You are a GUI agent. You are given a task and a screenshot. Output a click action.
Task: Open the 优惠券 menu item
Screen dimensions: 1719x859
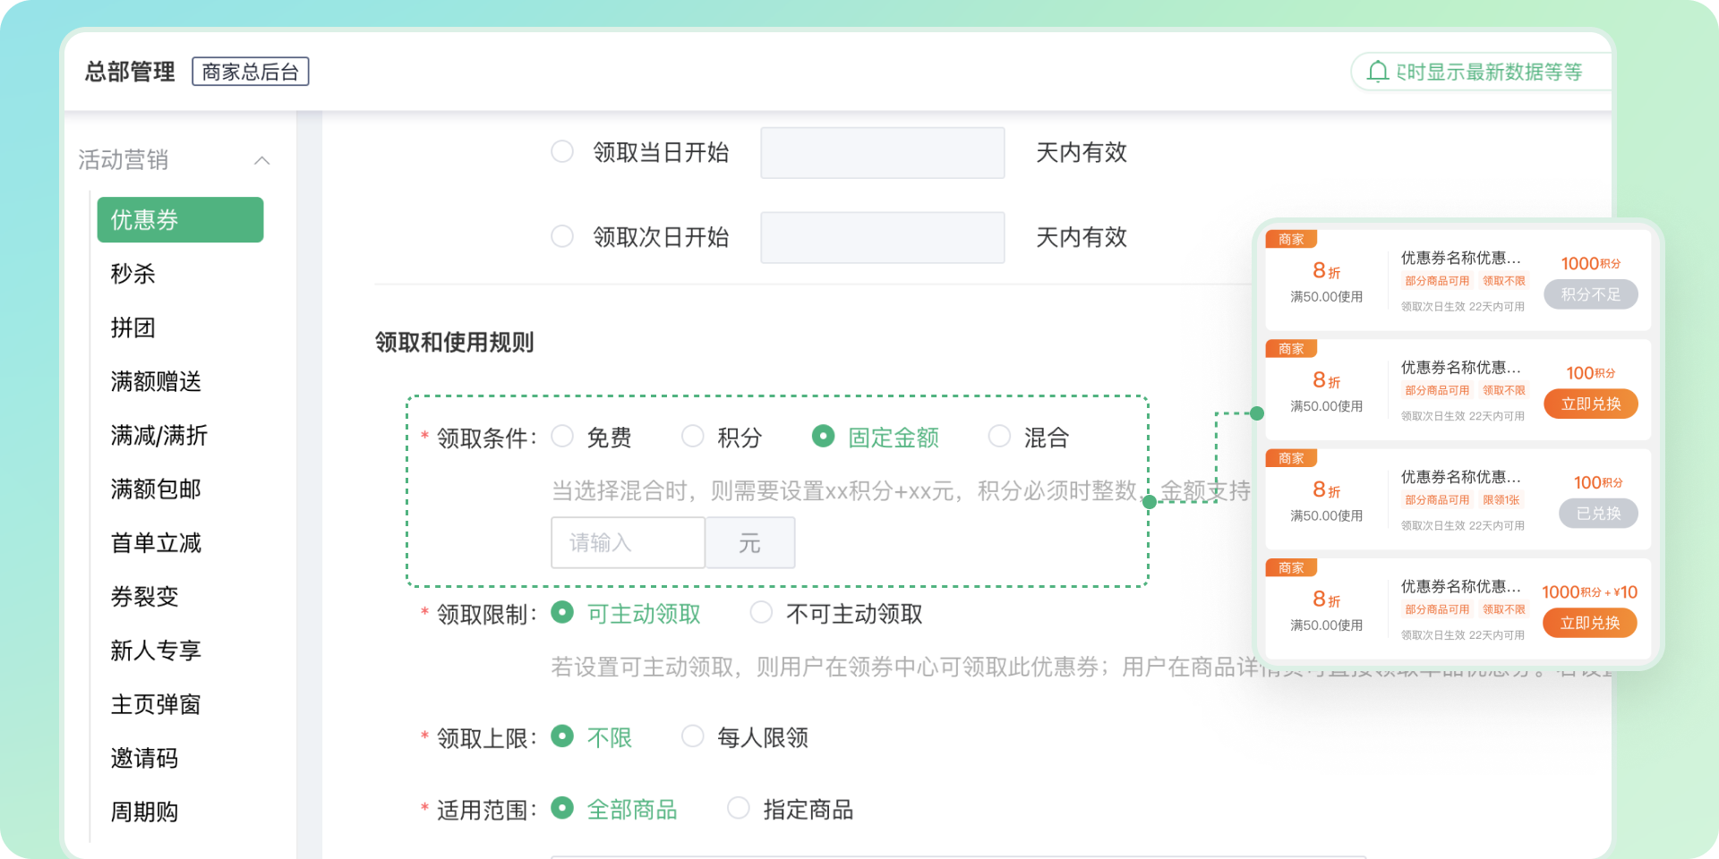point(180,220)
